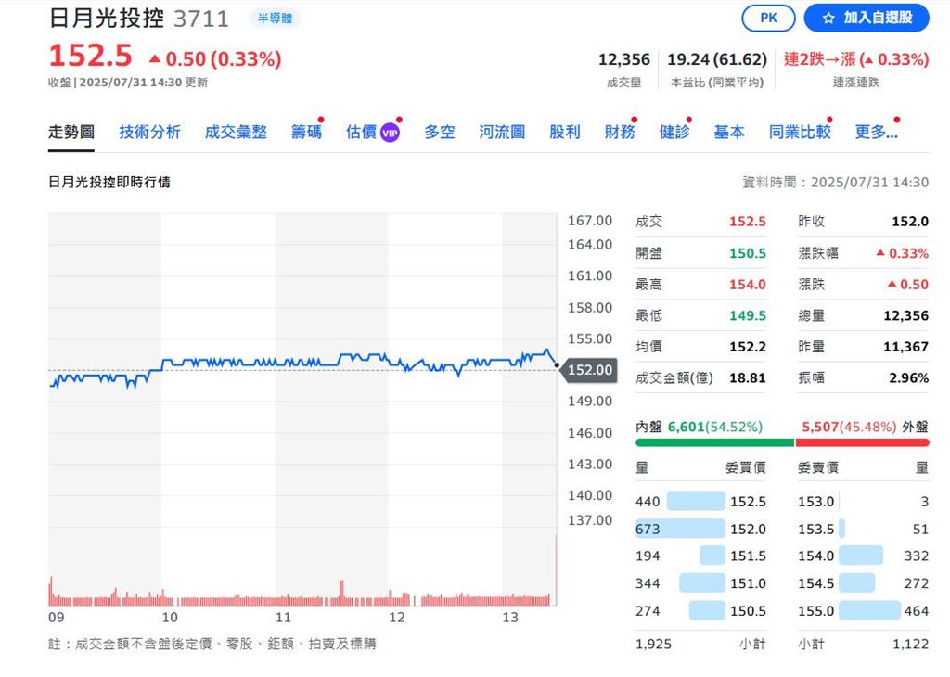Click bid volume 440 bar at 152.5
Image resolution: width=950 pixels, height=677 pixels.
696,502
